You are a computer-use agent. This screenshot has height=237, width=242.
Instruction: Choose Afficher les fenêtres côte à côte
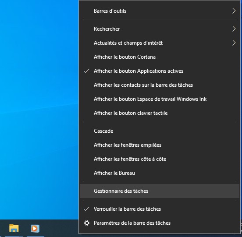point(160,159)
